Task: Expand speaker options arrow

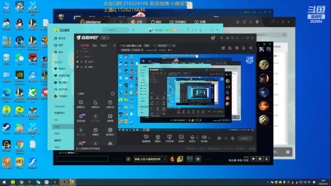Action: (209, 138)
